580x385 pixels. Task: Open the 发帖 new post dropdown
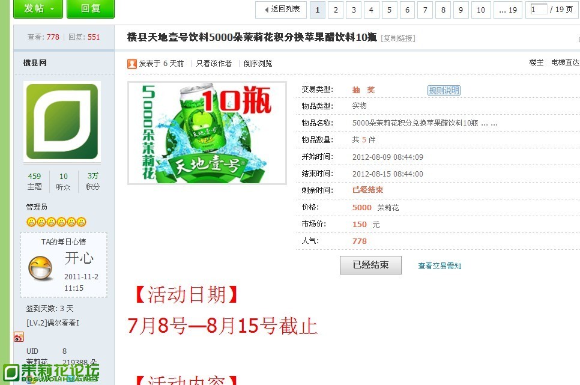tap(38, 8)
